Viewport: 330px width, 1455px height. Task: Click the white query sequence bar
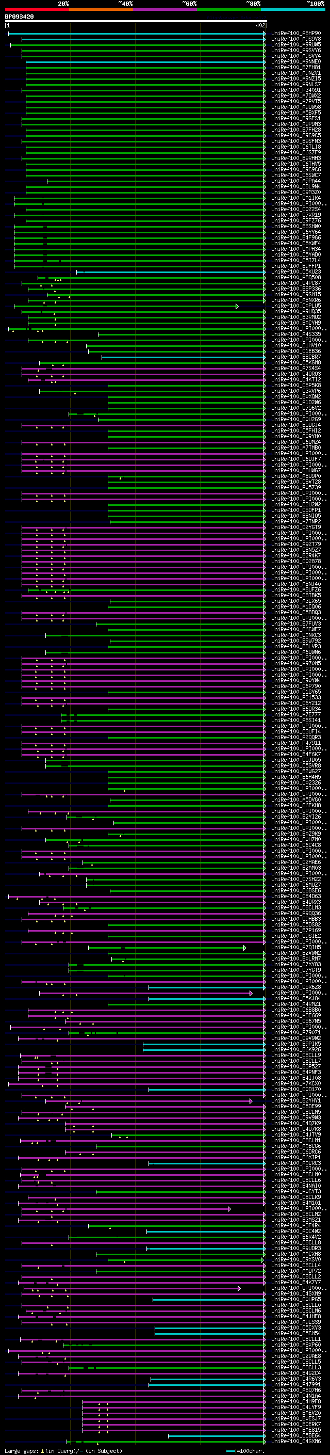click(136, 22)
